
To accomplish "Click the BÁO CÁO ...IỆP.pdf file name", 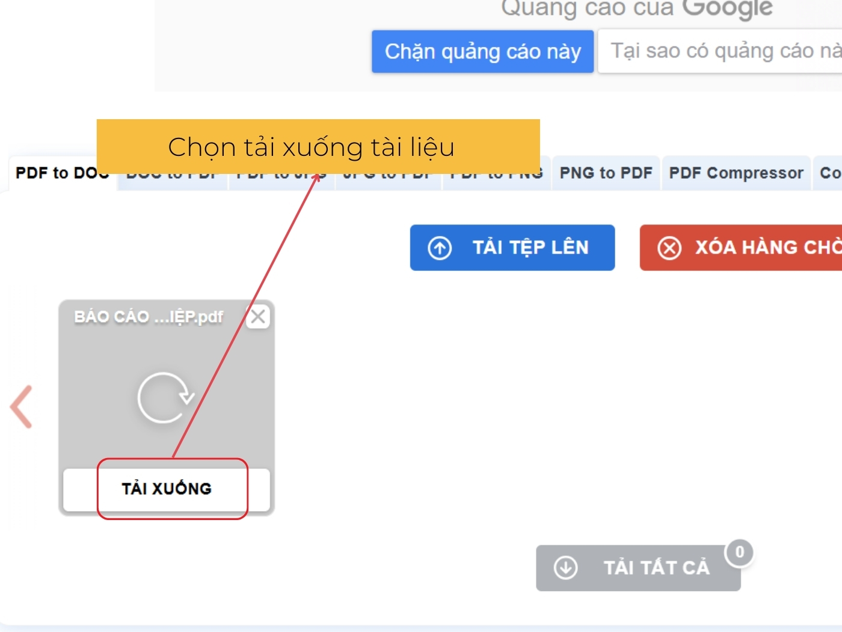I will coord(149,317).
